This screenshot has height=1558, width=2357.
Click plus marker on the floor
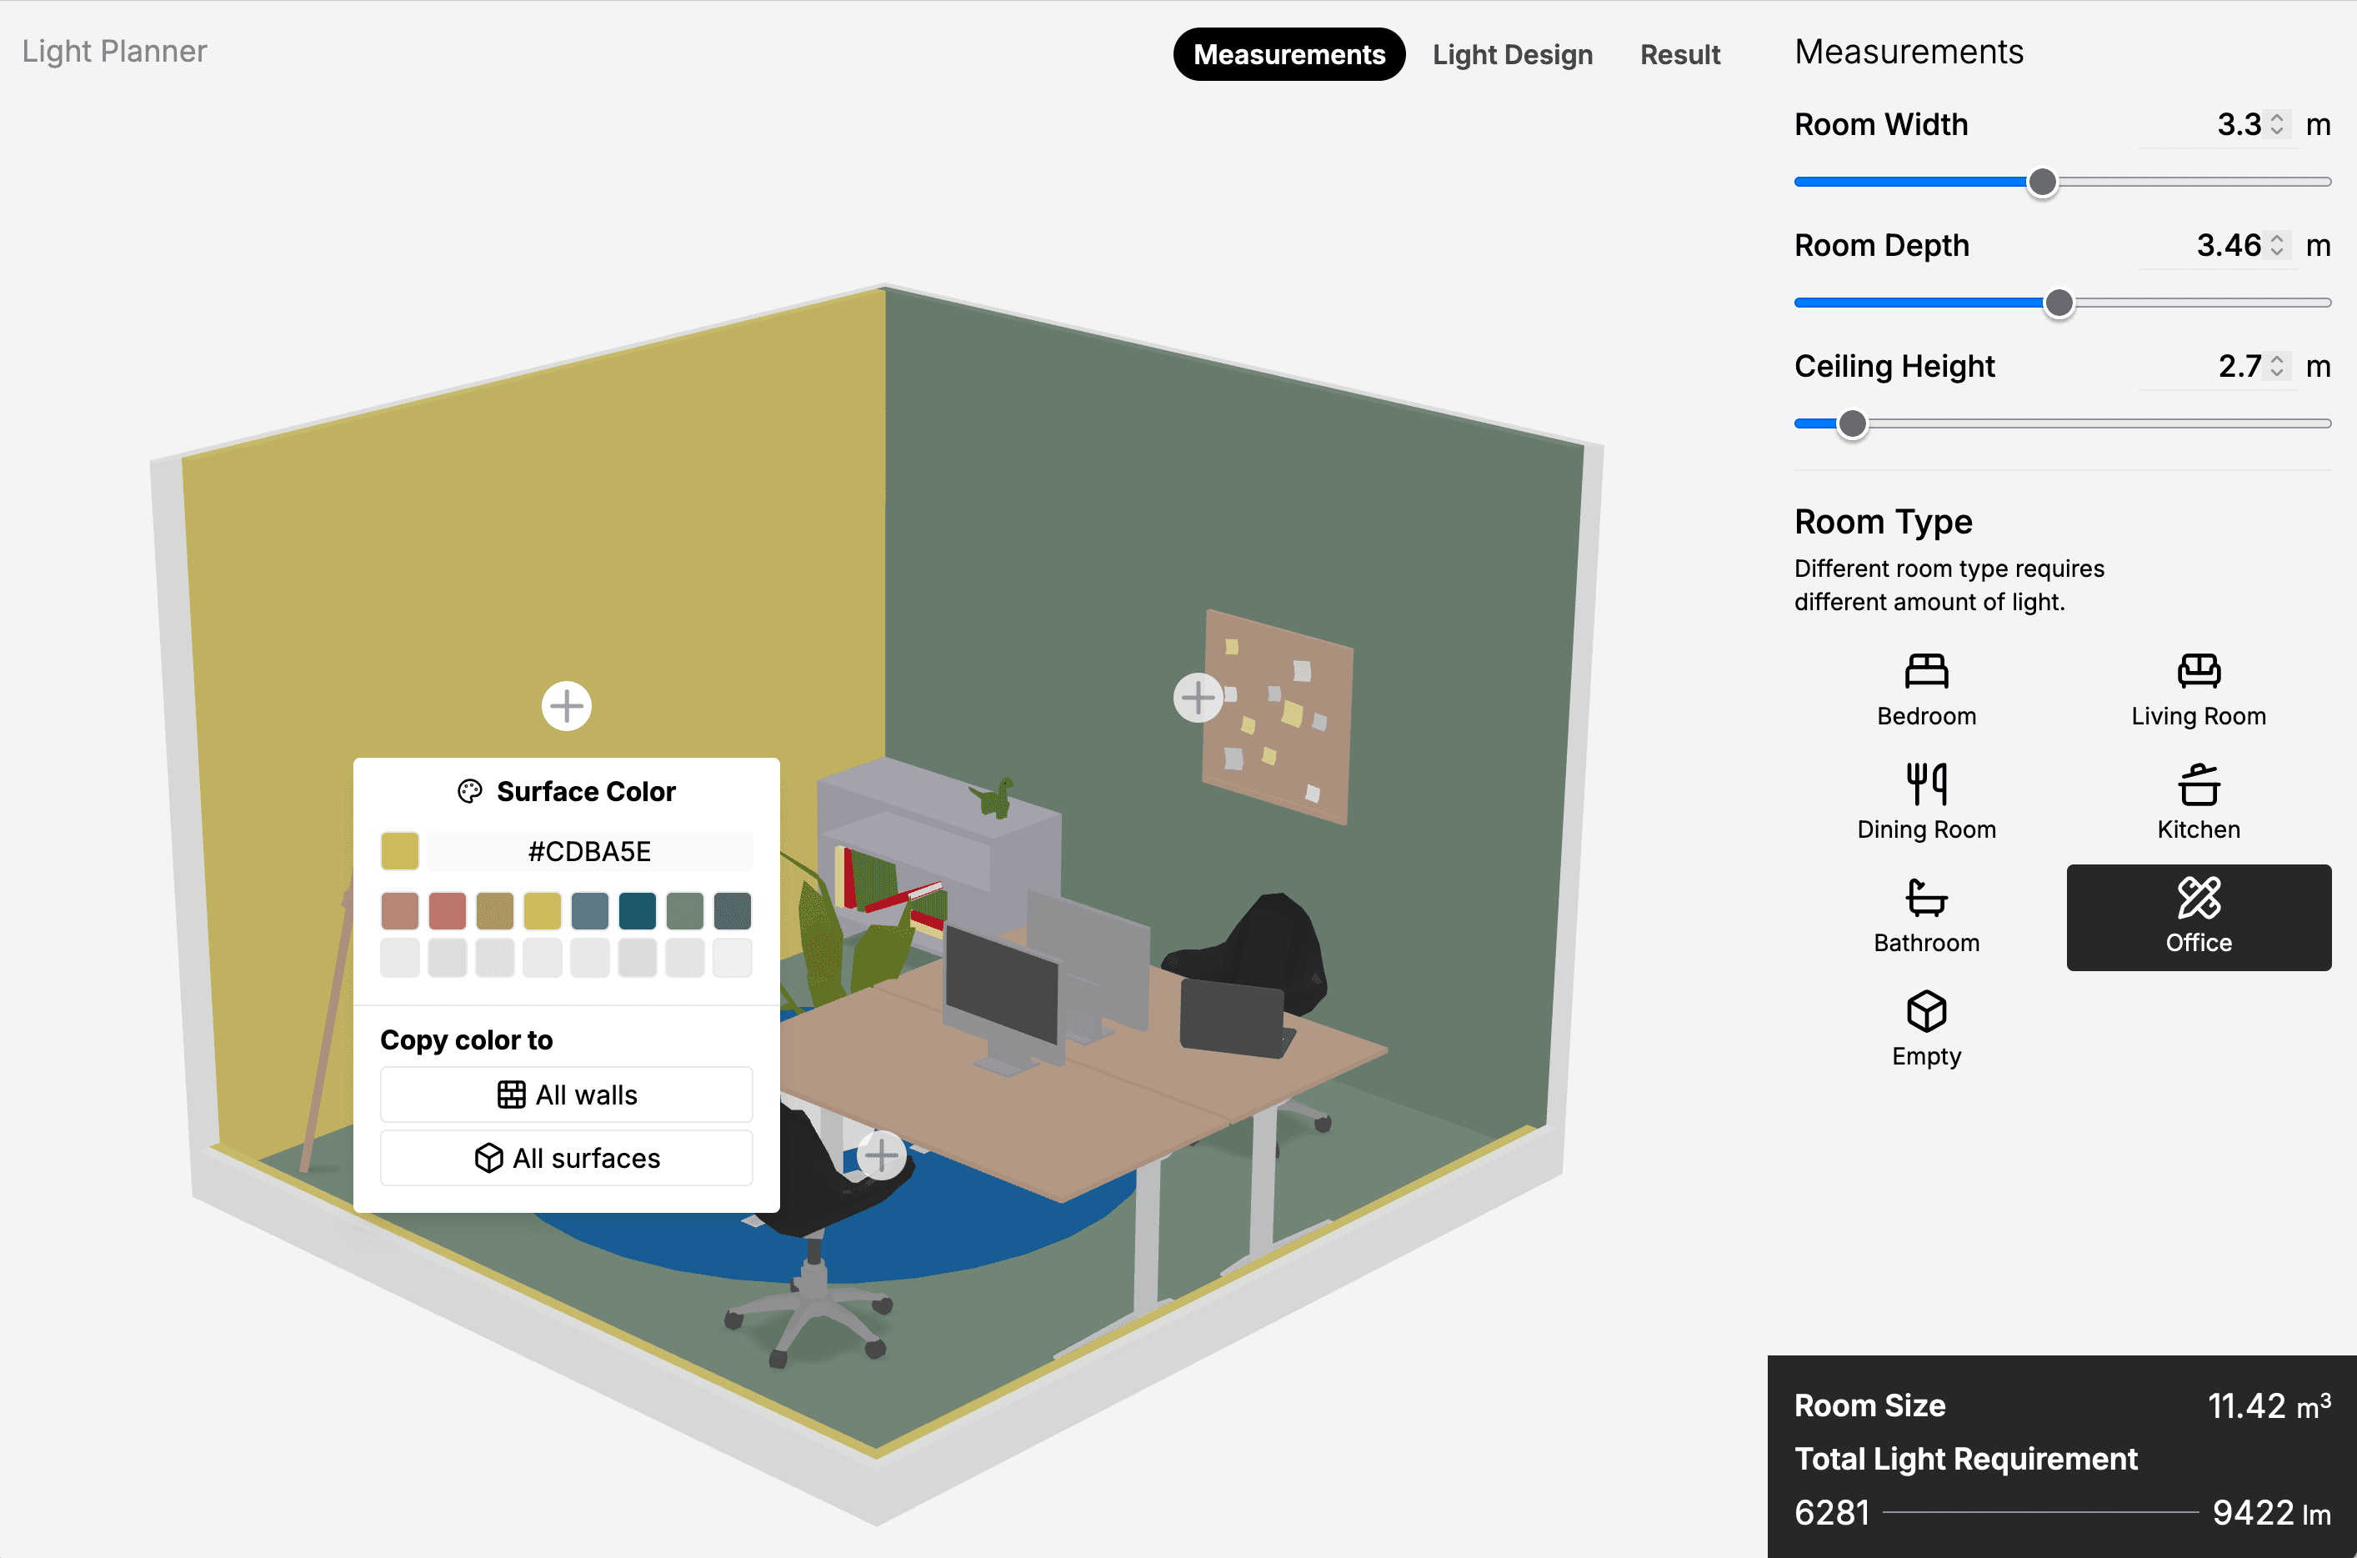point(881,1155)
